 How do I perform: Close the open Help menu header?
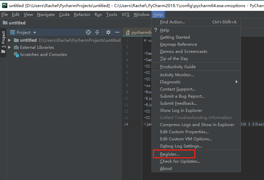click(x=158, y=15)
